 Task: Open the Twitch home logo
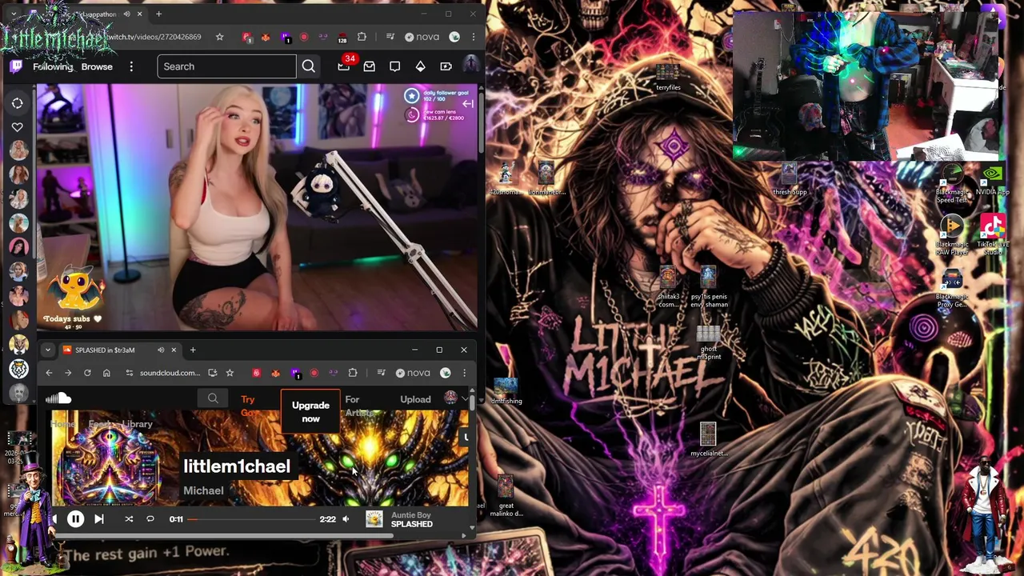click(x=15, y=66)
